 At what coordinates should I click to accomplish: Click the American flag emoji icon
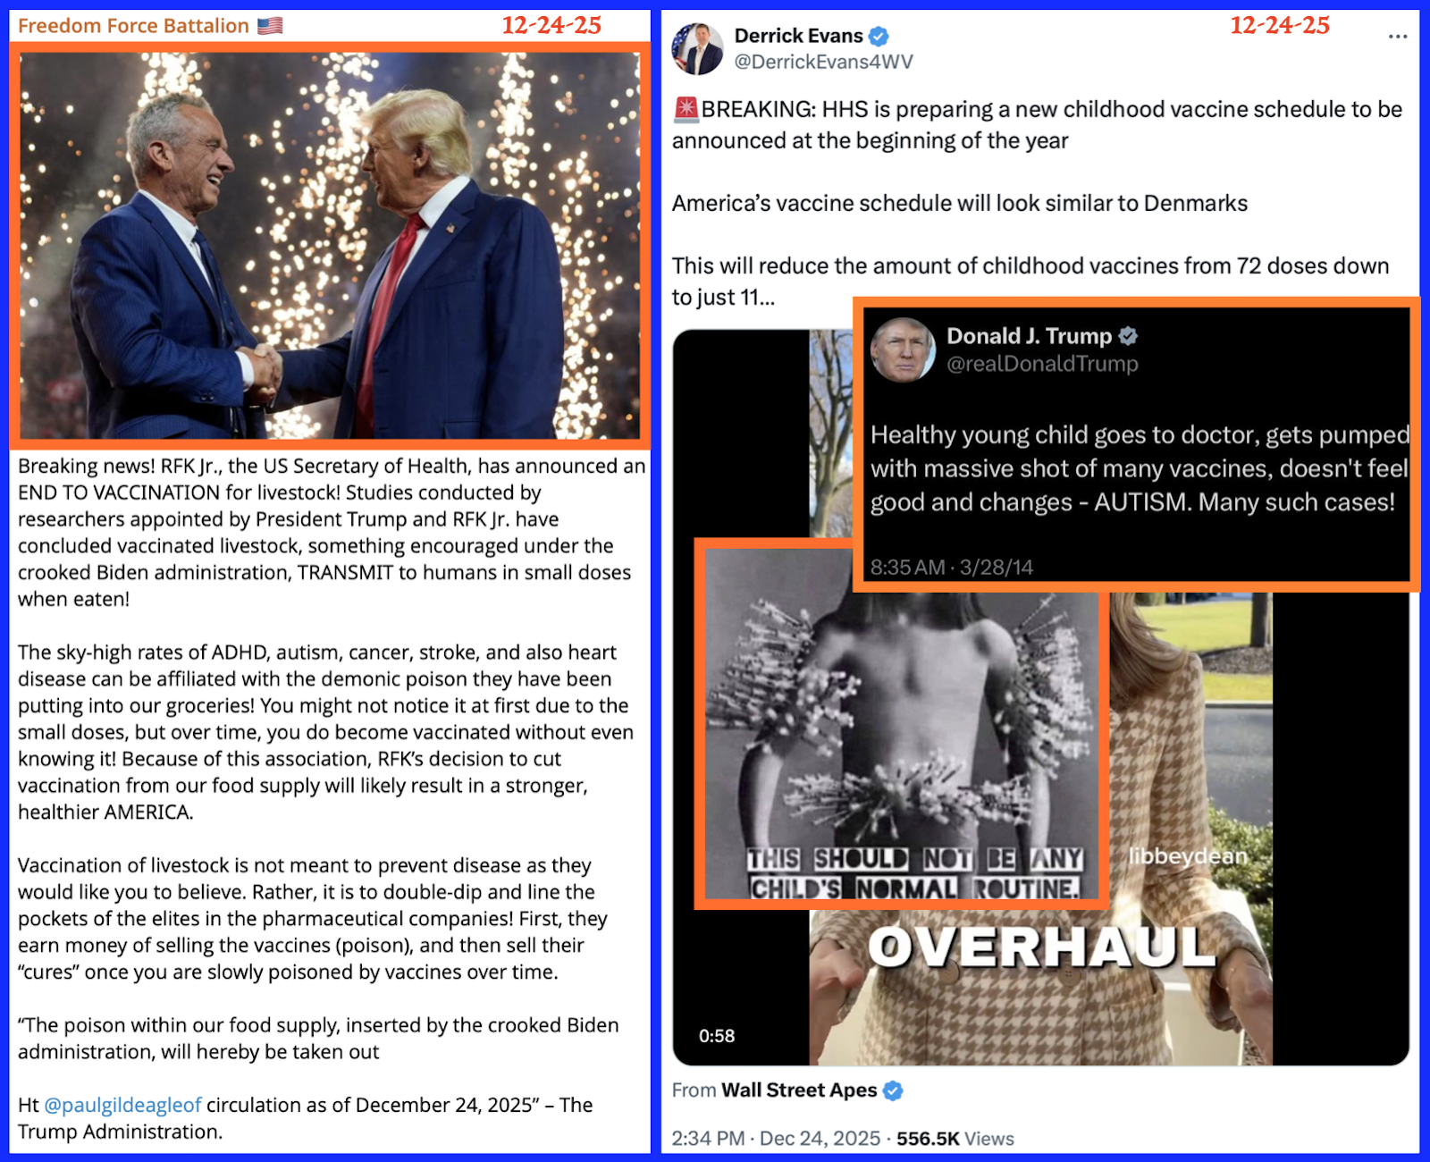(x=270, y=26)
